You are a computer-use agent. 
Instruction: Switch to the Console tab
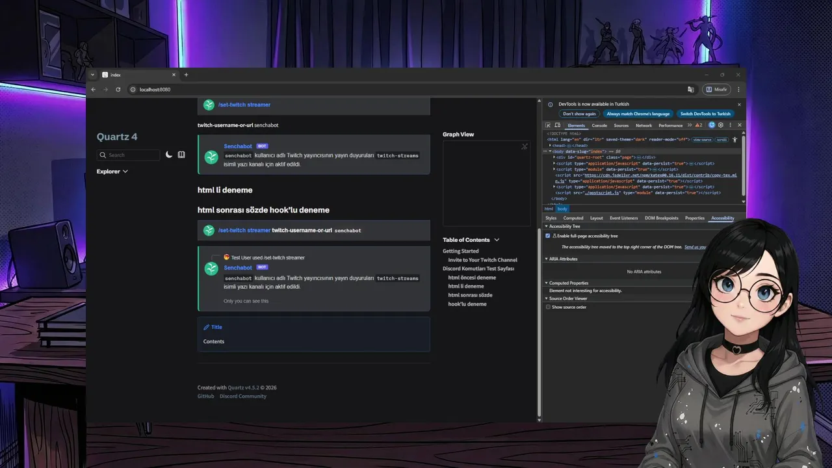point(599,125)
